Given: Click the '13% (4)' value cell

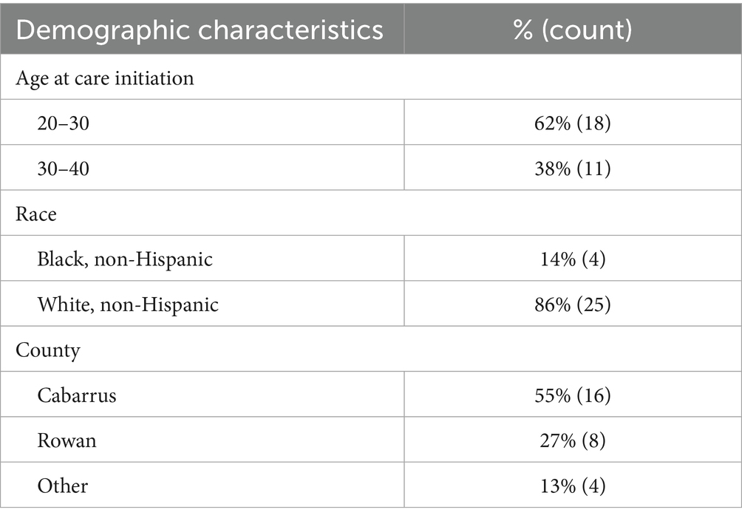Looking at the screenshot, I should coord(573,486).
